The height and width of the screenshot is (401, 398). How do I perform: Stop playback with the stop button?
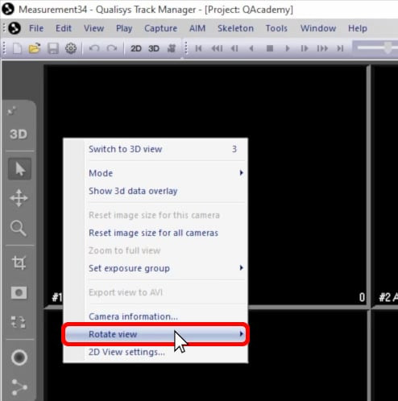270,48
